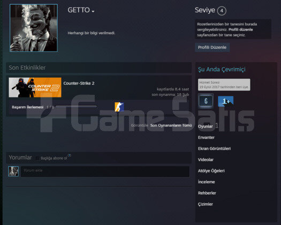
Task: Click the Herhangi bir bilgi verilmedi text
Action: (x=92, y=33)
